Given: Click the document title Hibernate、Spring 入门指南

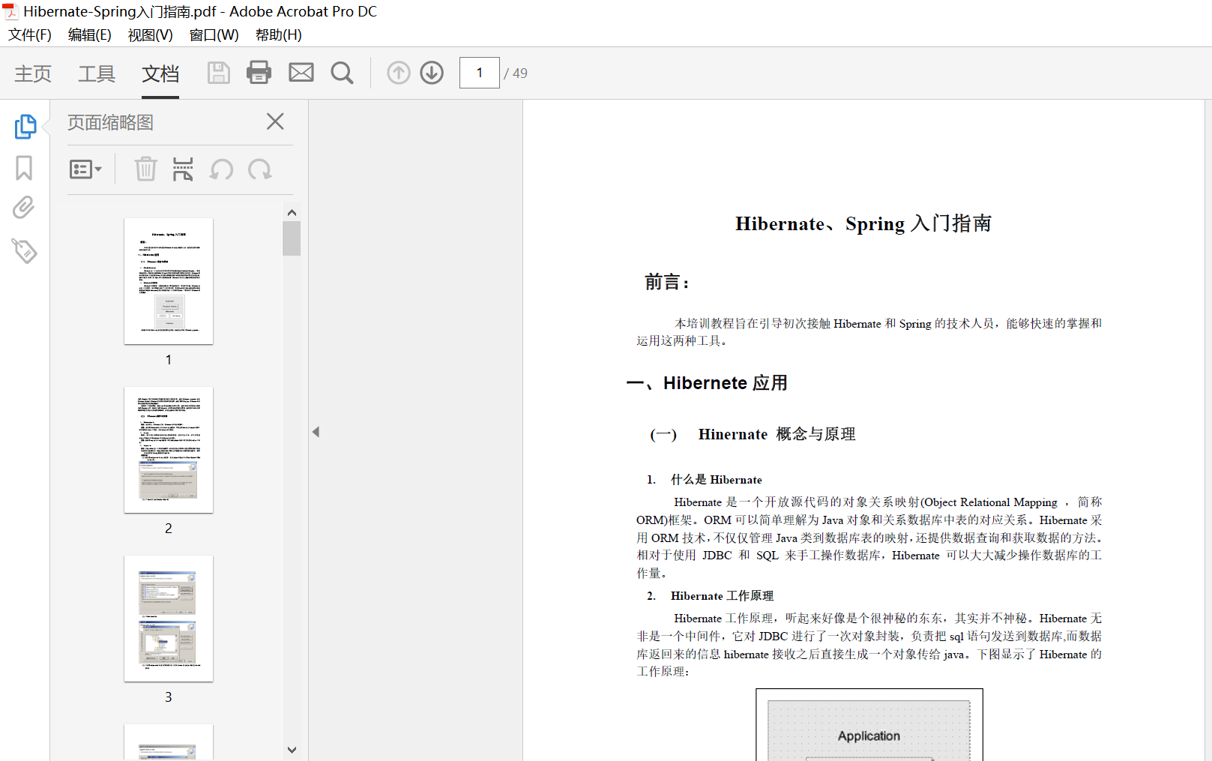Looking at the screenshot, I should click(863, 223).
